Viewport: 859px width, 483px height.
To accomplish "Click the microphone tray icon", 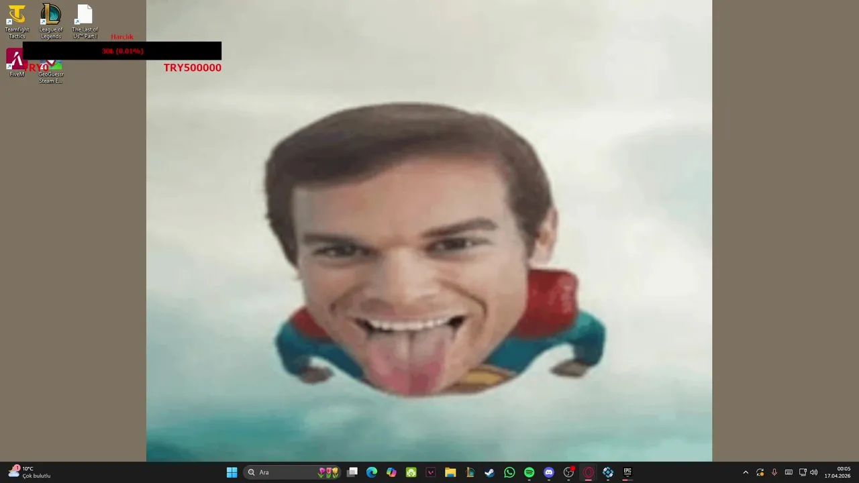I will (774, 472).
